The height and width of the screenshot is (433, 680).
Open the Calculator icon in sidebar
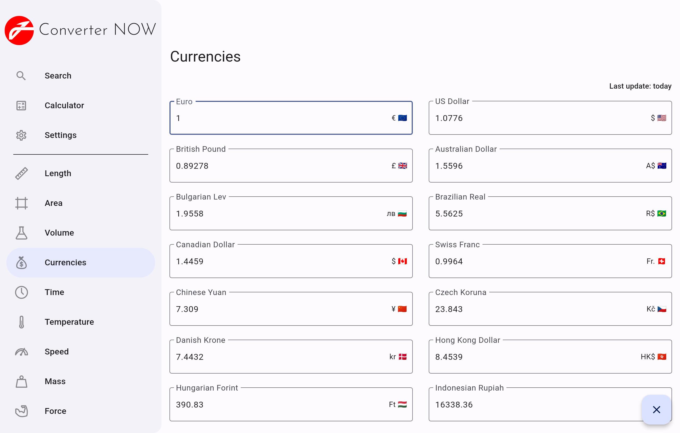click(x=21, y=106)
